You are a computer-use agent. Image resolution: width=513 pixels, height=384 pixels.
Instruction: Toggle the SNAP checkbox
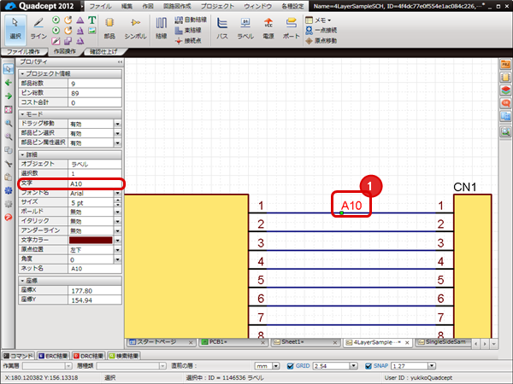[x=368, y=366]
